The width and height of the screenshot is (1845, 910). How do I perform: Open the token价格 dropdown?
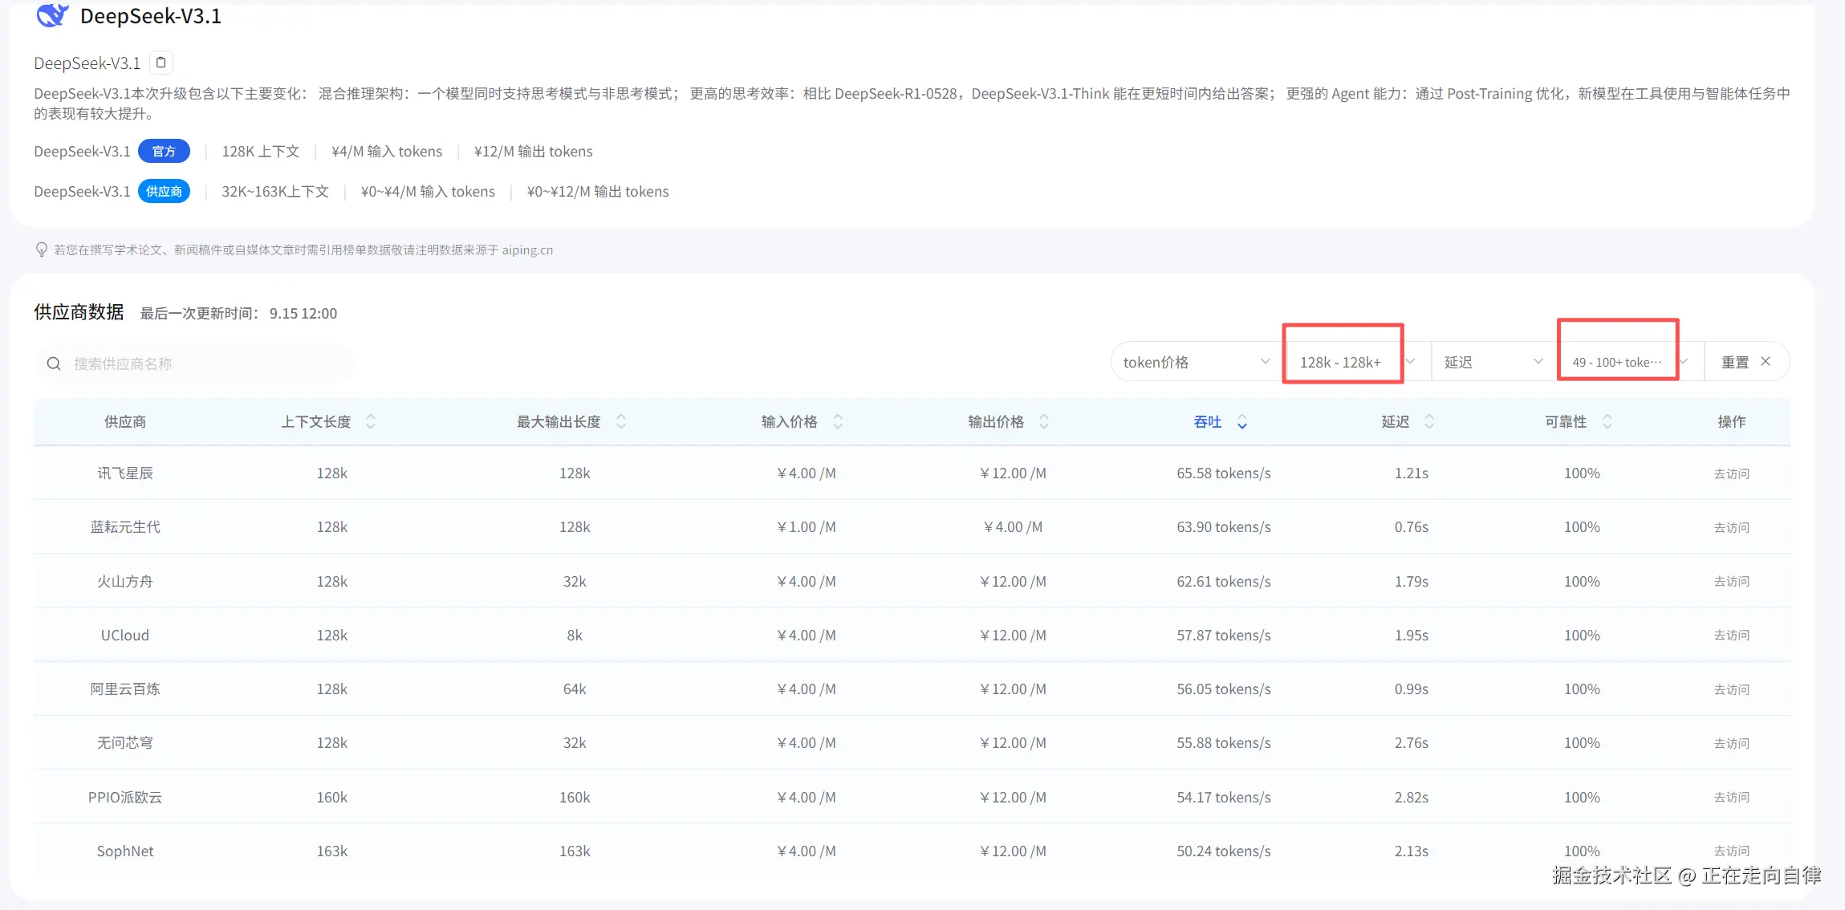[x=1195, y=362]
